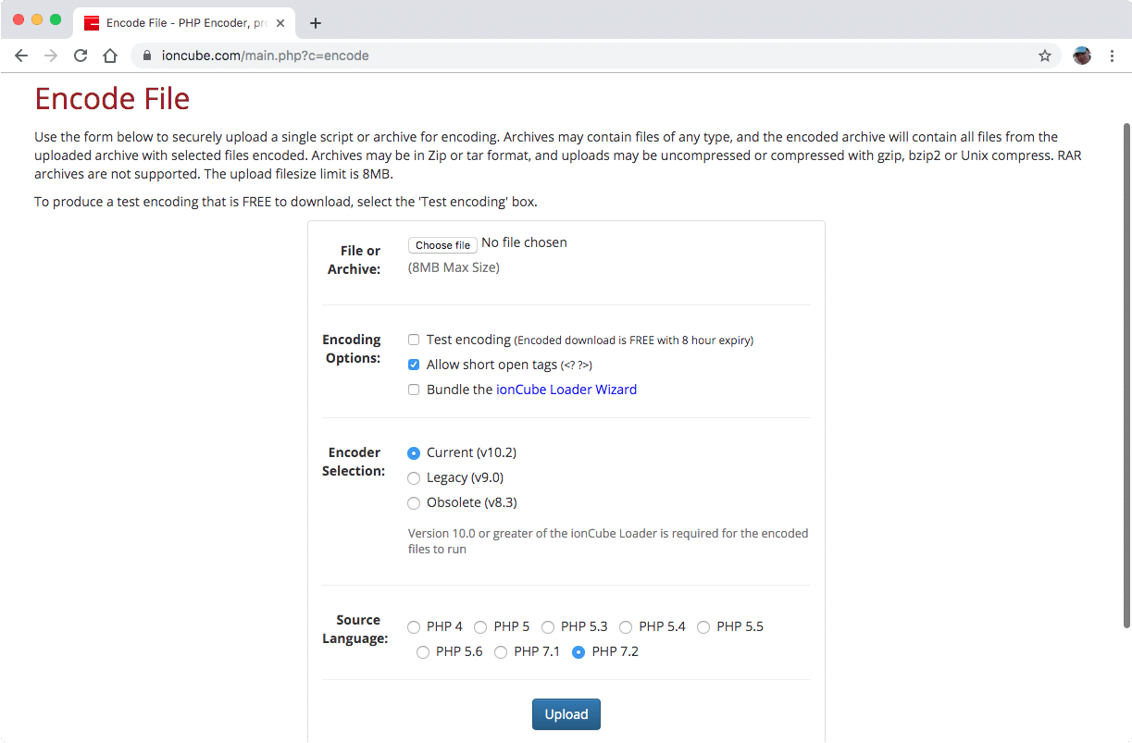Viewport: 1132px width, 743px height.
Task: Choose PHP 5.3 as source language
Action: 548,626
